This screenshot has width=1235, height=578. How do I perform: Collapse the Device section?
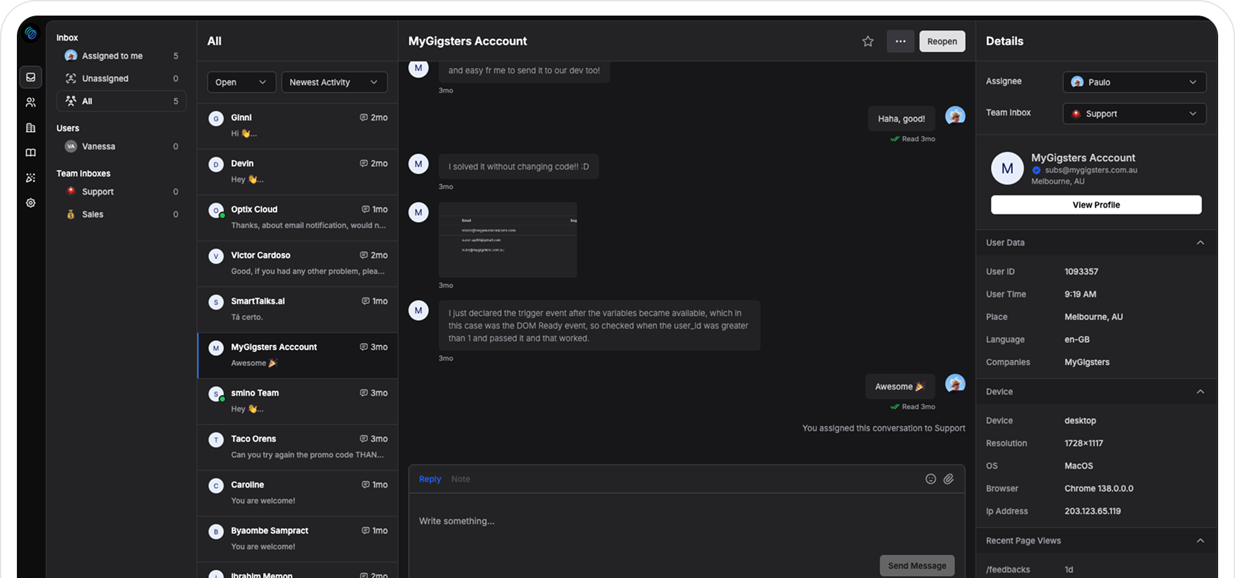pyautogui.click(x=1200, y=392)
